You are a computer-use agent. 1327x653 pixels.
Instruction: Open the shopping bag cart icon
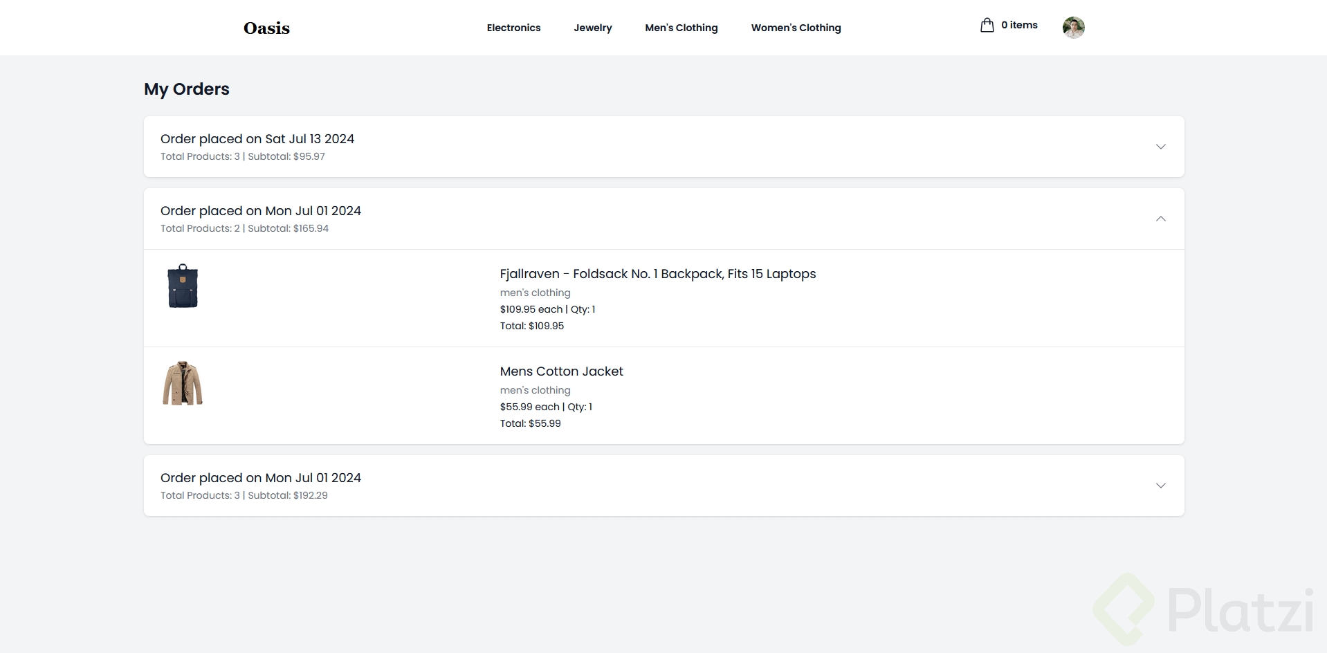(987, 26)
